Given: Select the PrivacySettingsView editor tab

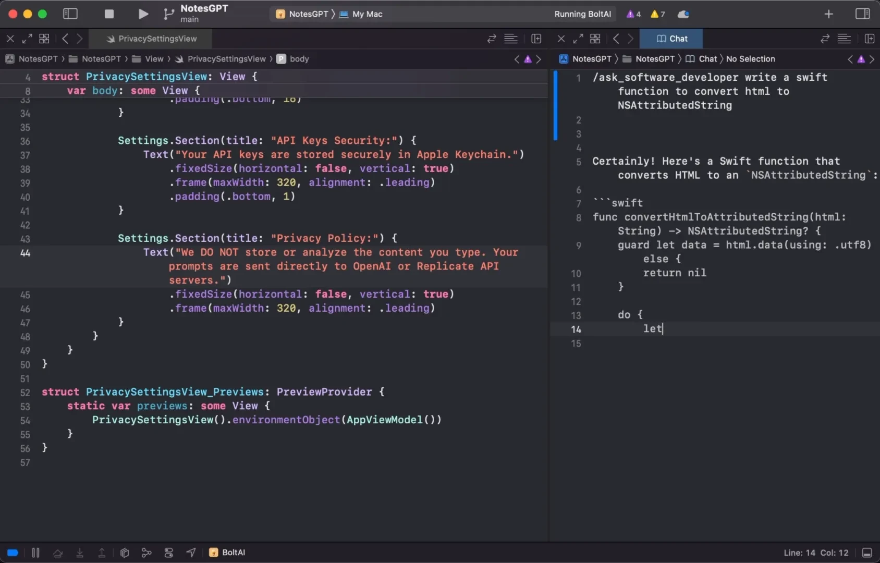Looking at the screenshot, I should pyautogui.click(x=151, y=39).
